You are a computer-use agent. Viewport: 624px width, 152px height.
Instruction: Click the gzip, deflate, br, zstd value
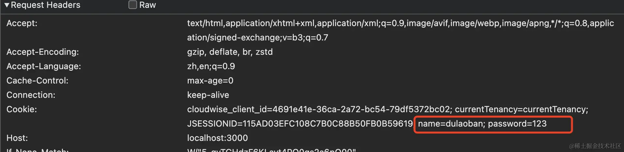(230, 52)
